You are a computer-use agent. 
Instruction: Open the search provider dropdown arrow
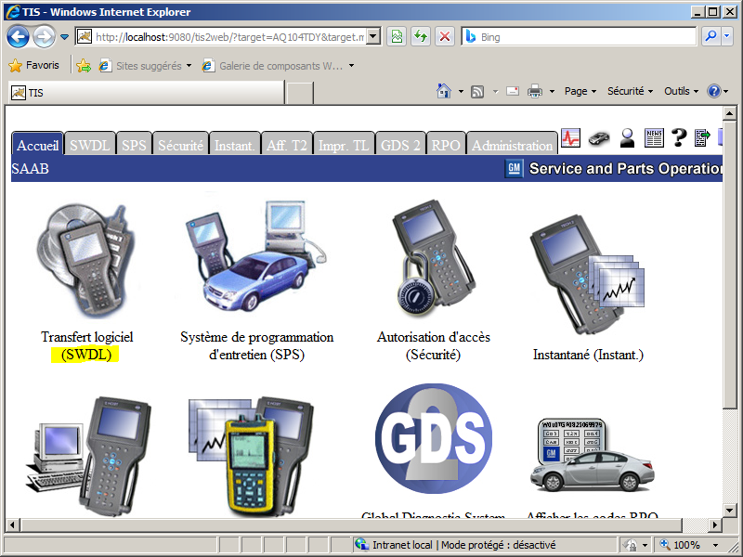click(728, 36)
